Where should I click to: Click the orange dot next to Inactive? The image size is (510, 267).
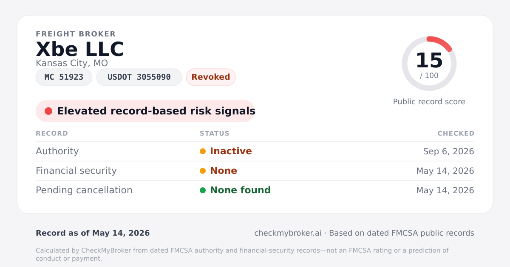pos(203,151)
